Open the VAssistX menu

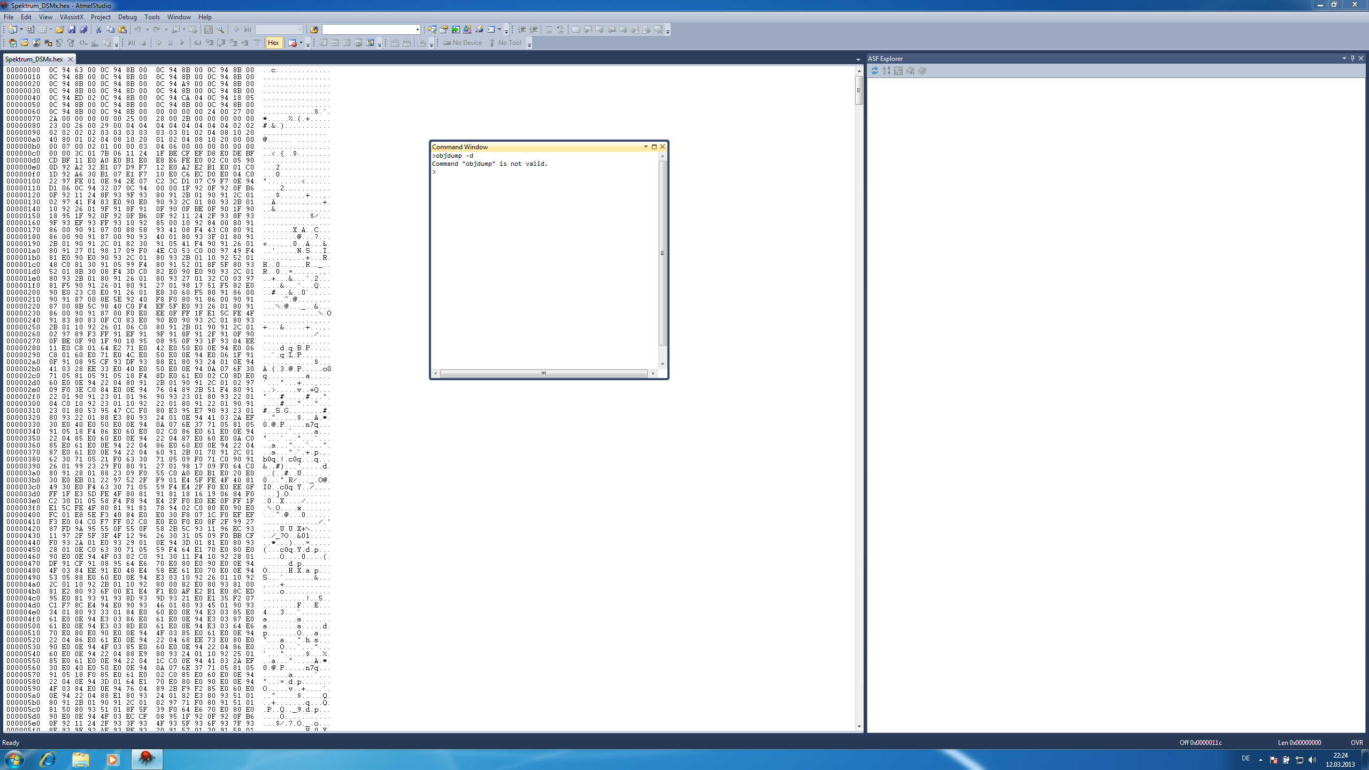(x=72, y=17)
